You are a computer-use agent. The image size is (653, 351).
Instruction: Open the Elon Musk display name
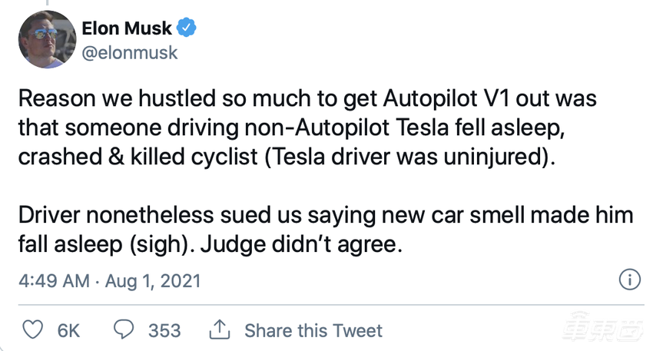click(x=127, y=29)
